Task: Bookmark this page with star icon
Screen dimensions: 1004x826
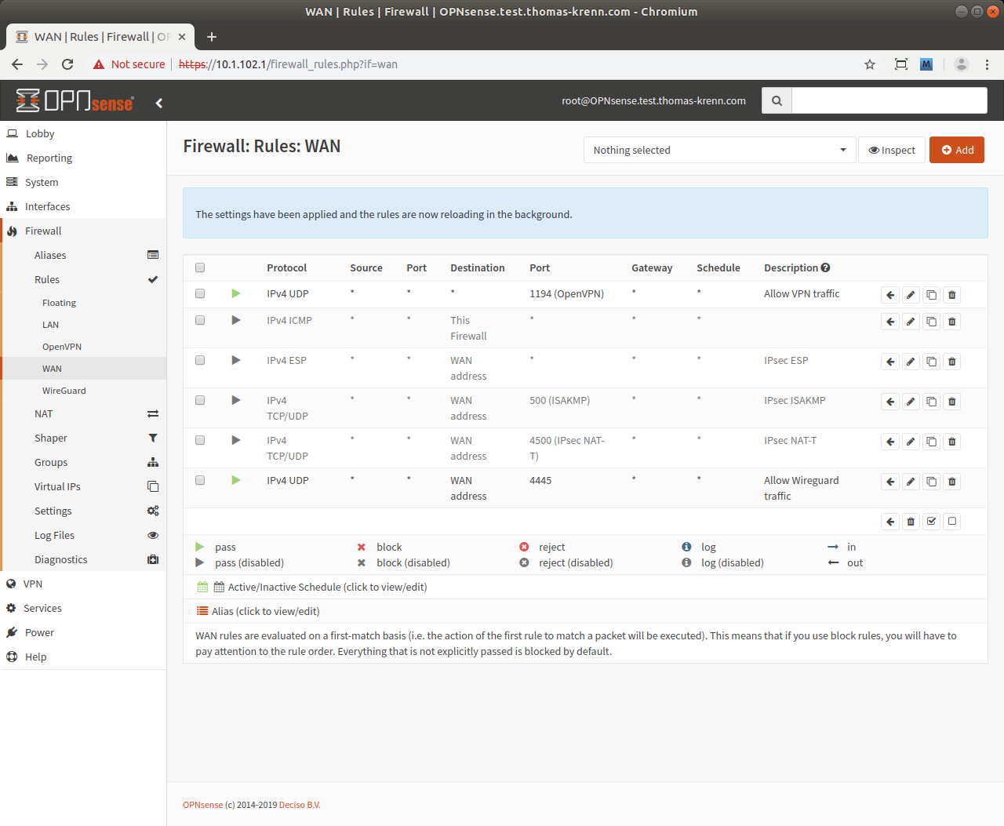Action: tap(869, 64)
